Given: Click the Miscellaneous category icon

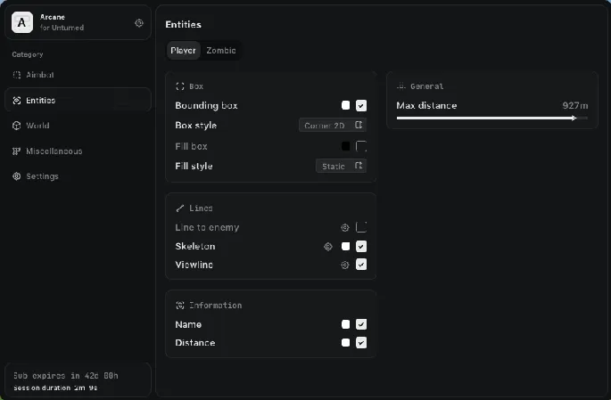Looking at the screenshot, I should [x=16, y=151].
